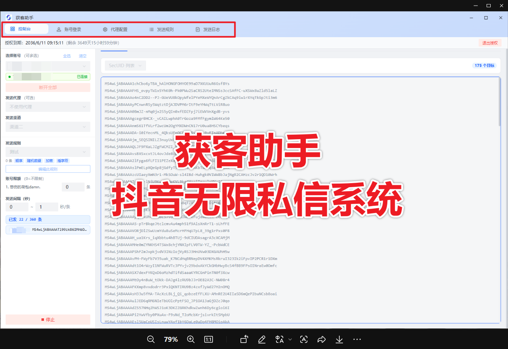Switch to the 发送规则 tab
This screenshot has height=349, width=508.
click(161, 29)
